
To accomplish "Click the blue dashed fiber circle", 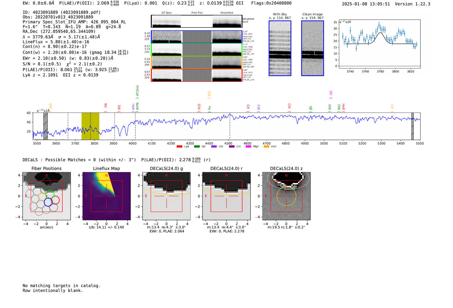I will (x=48, y=202).
